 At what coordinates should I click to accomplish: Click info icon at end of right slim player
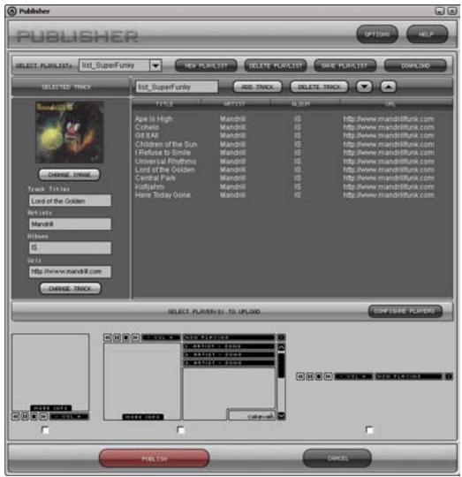[449, 376]
